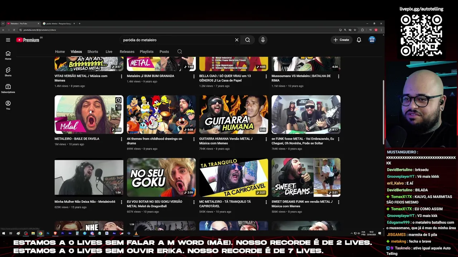Expand the Chrome tab search arrow

click(x=3, y=24)
